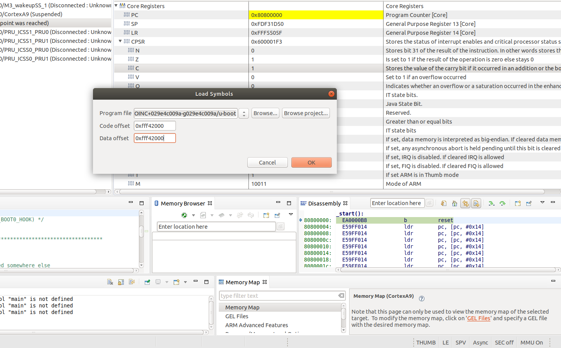
Task: Toggle the show source button in Disassembly
Action: point(476,204)
